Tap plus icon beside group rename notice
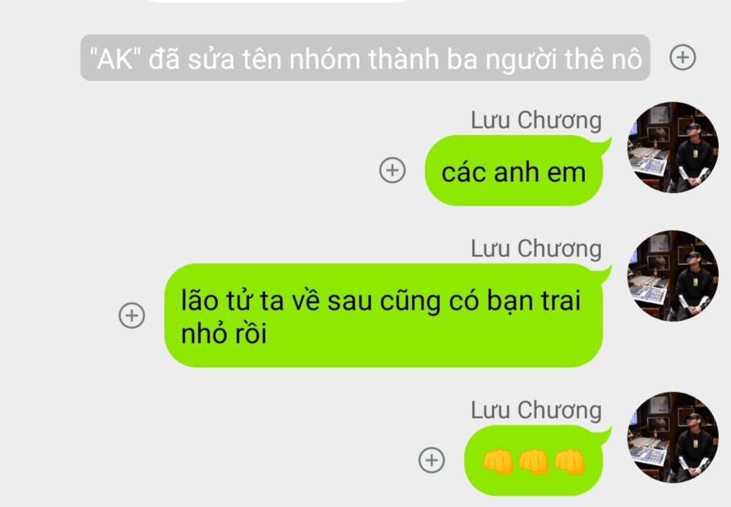The height and width of the screenshot is (507, 731). point(682,57)
